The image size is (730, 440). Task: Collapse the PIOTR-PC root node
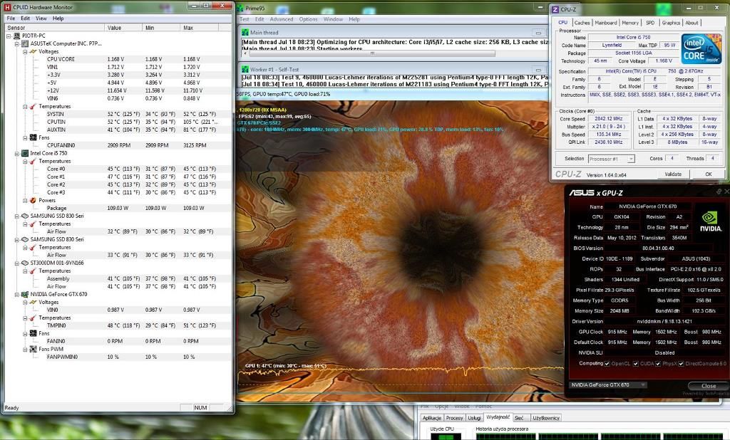(x=9, y=36)
